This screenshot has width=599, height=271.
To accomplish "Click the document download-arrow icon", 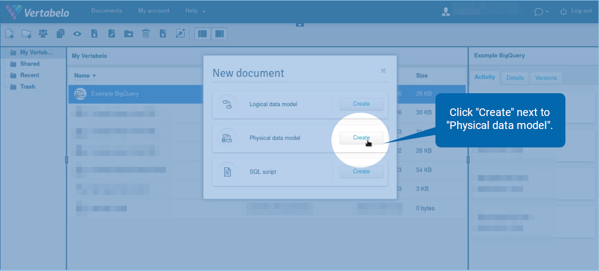I will point(94,34).
